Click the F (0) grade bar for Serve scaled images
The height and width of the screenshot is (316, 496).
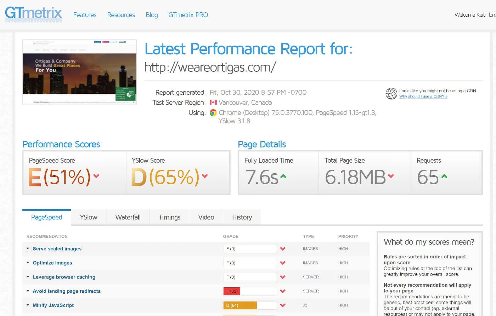(249, 249)
